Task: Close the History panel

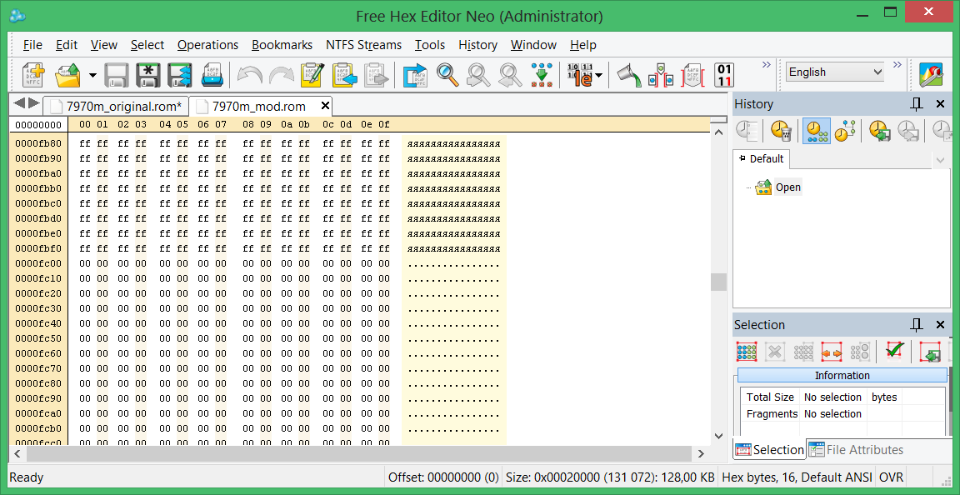Action: tap(940, 104)
